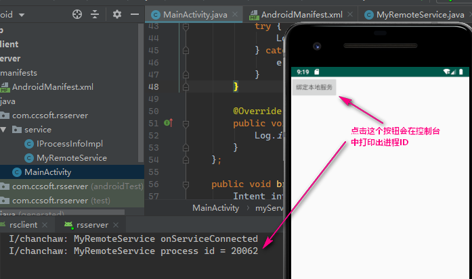Select com.ccsoft.rsserver package in tree
Viewport: 472px width, 279px height.
coord(50,116)
